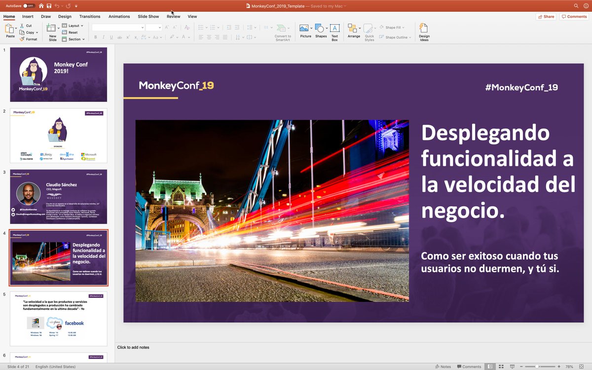Click the 'Click to add notes' field
Image resolution: width=592 pixels, height=370 pixels.
[x=133, y=347]
